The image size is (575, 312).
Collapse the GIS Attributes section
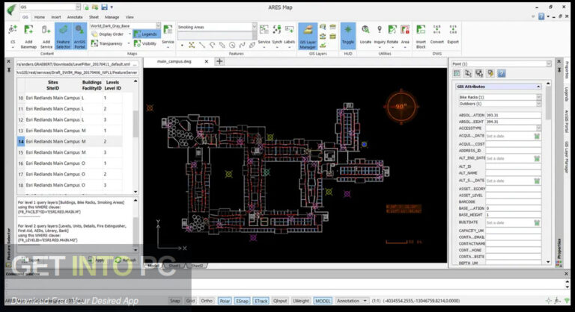coord(538,87)
